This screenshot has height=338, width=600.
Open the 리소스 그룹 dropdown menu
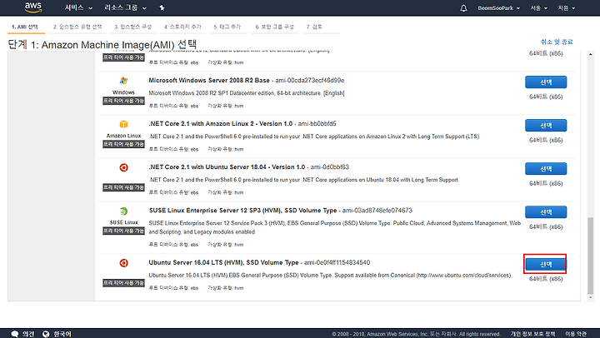(126, 7)
